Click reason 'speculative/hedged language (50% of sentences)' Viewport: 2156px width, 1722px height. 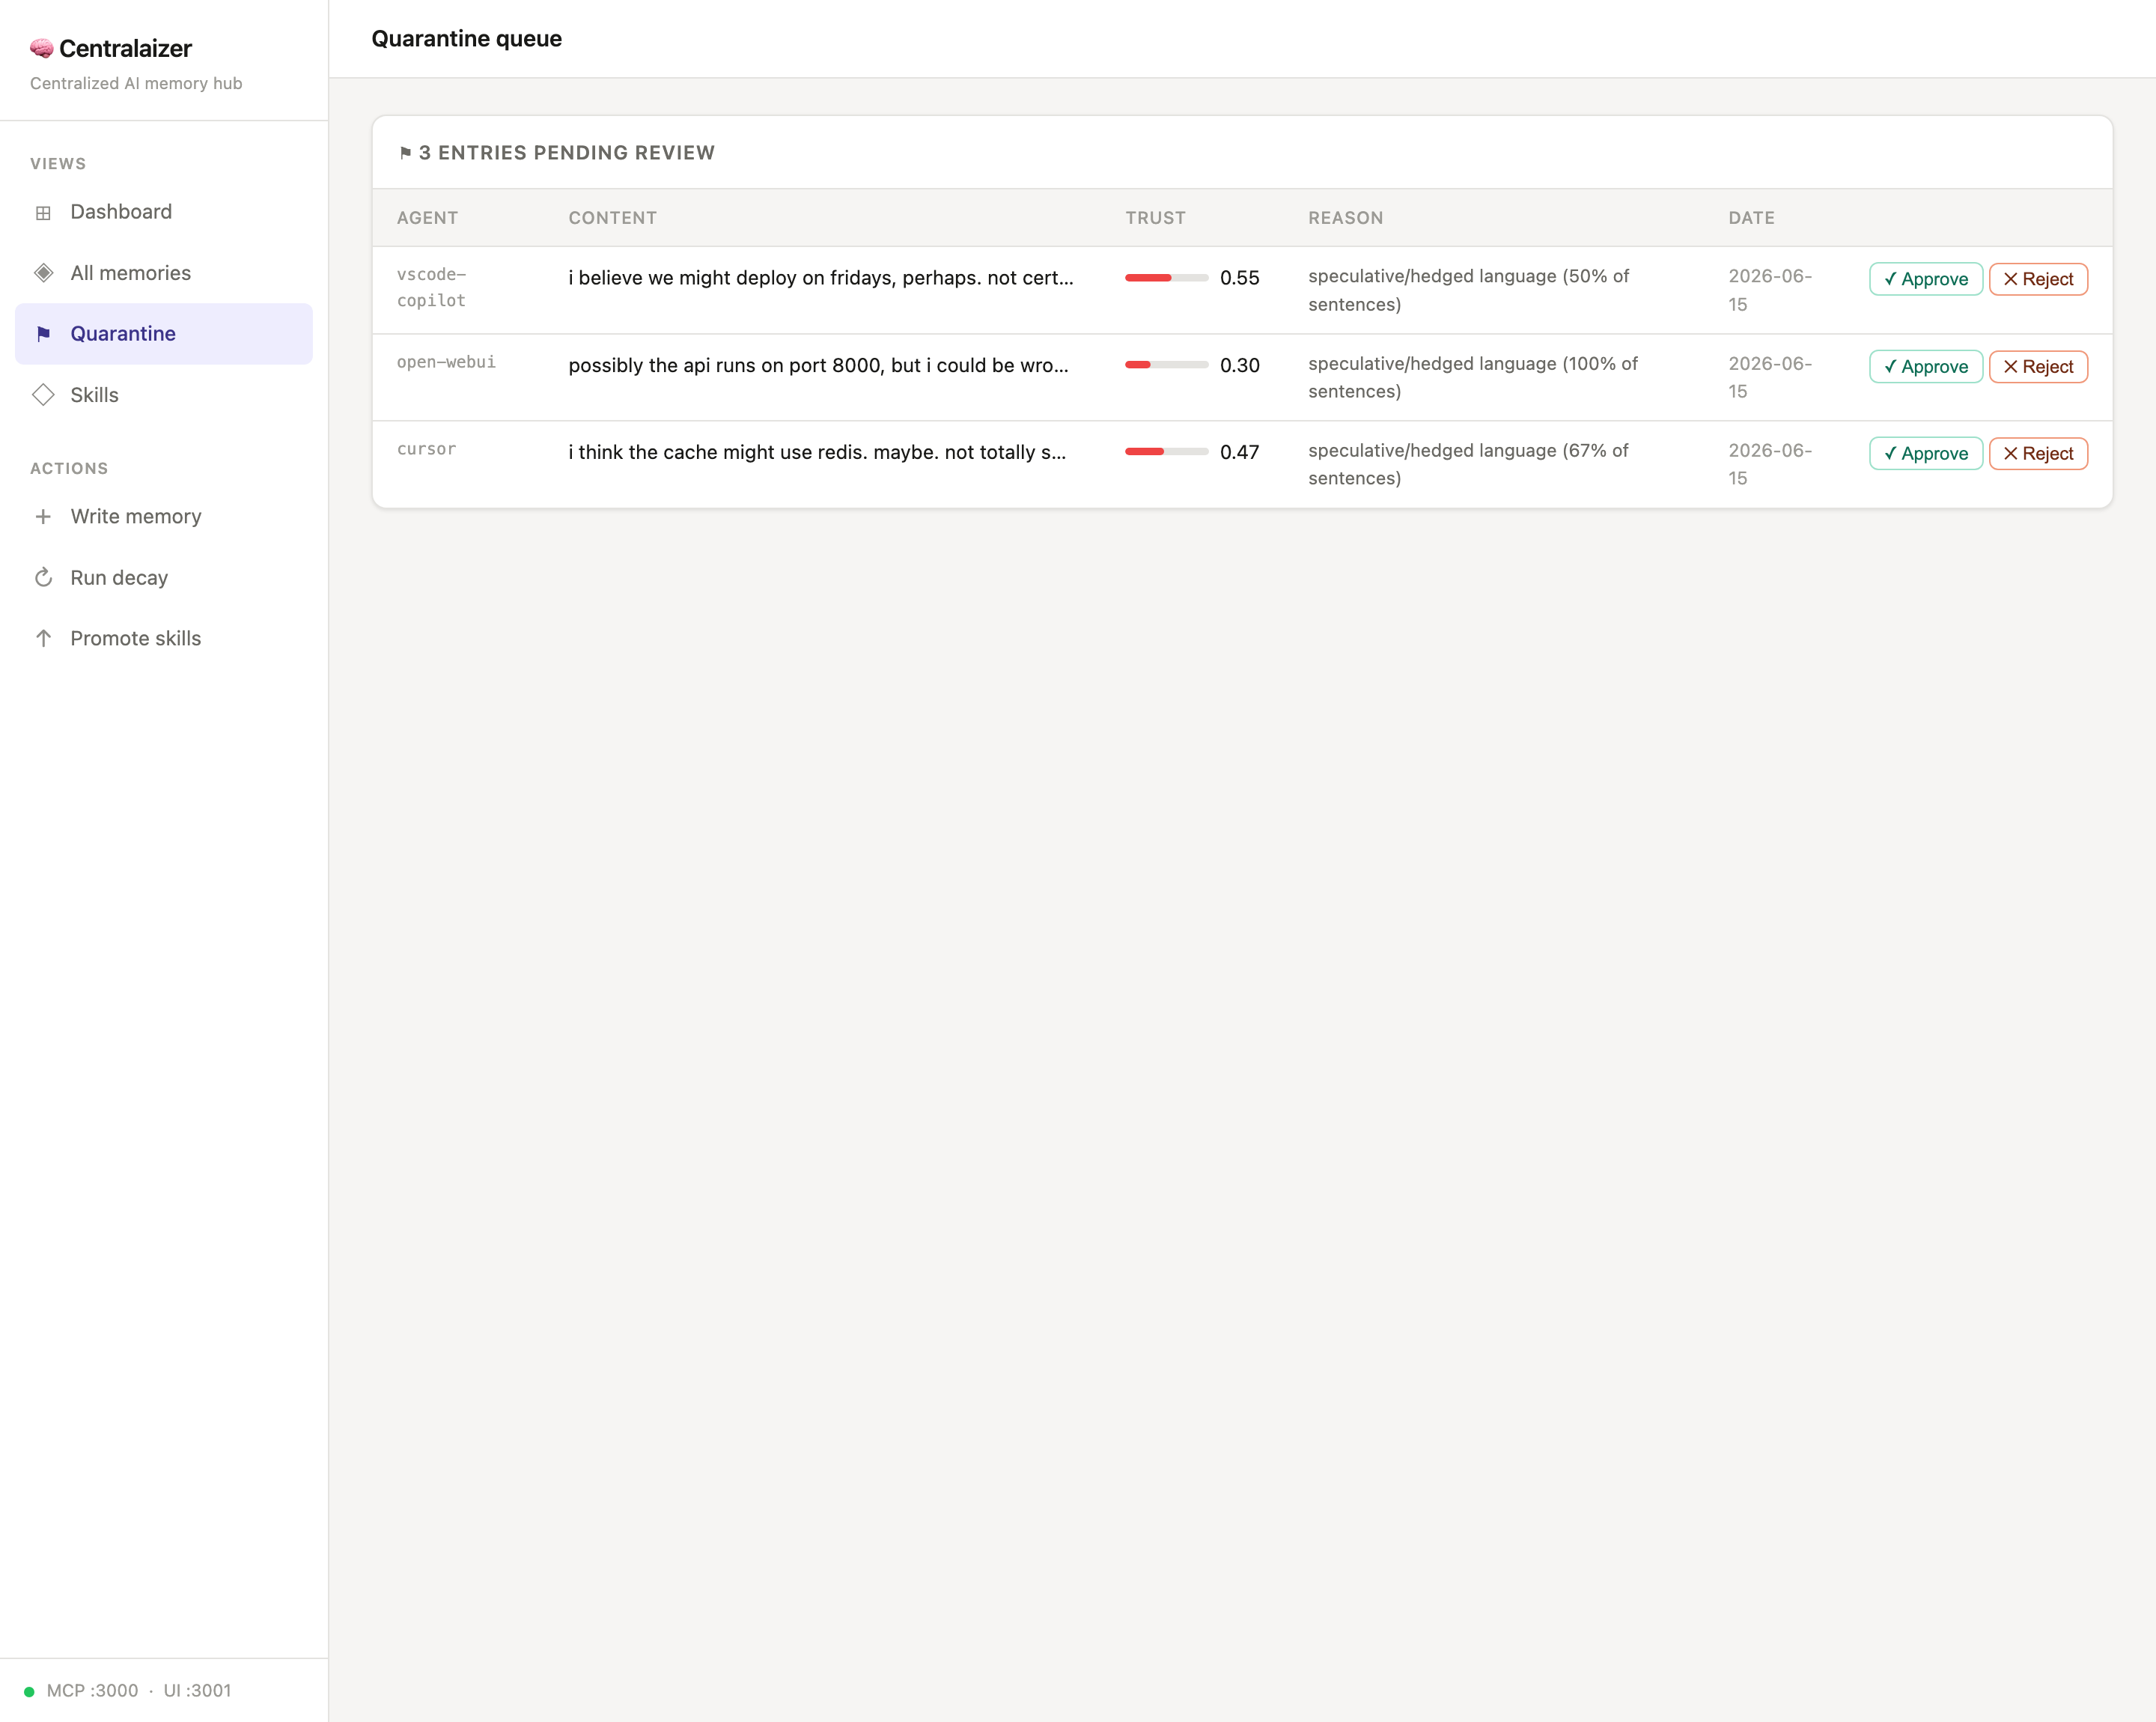click(1468, 290)
